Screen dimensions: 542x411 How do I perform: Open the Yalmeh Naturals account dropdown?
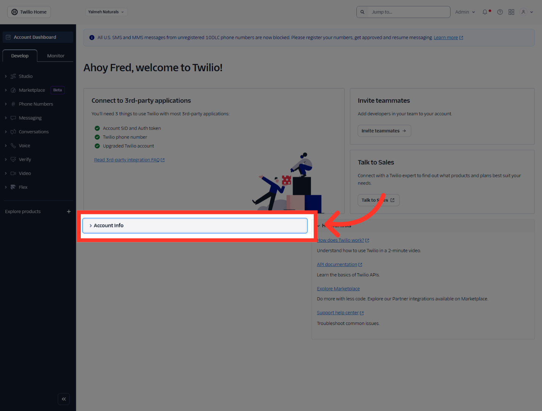pyautogui.click(x=106, y=12)
